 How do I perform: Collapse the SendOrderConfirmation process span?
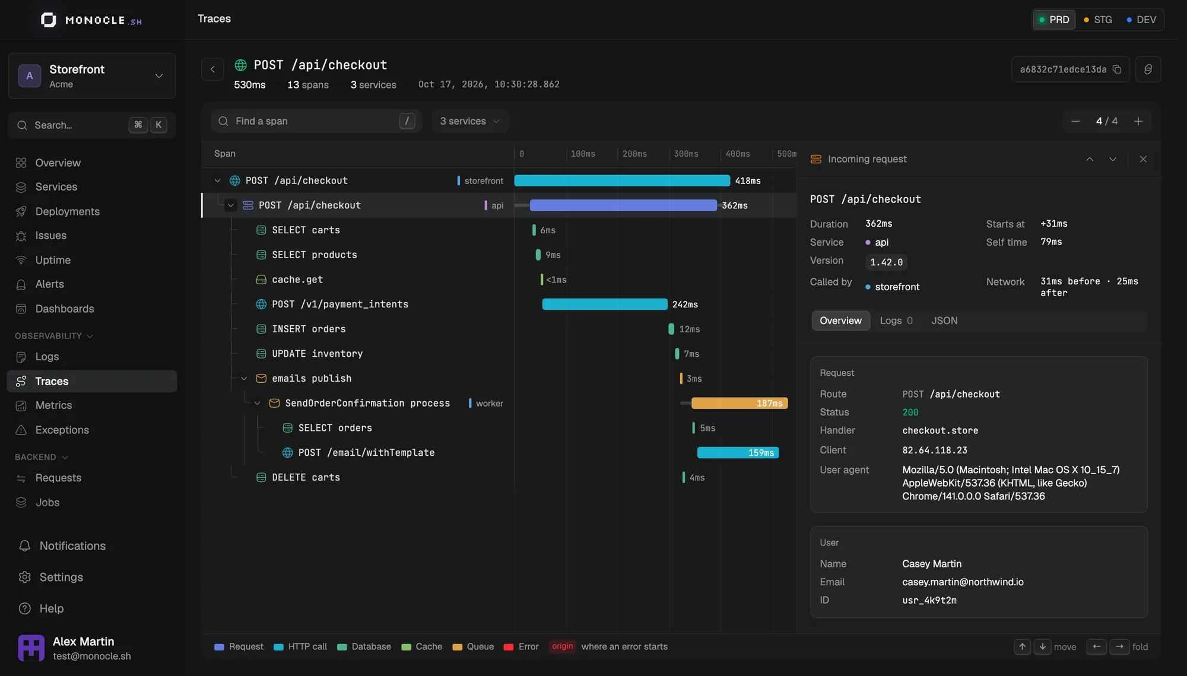point(257,403)
